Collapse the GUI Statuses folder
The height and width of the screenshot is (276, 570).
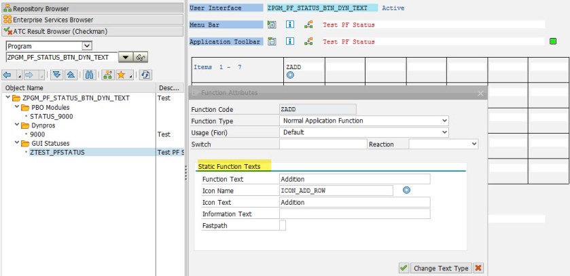pyautogui.click(x=16, y=143)
